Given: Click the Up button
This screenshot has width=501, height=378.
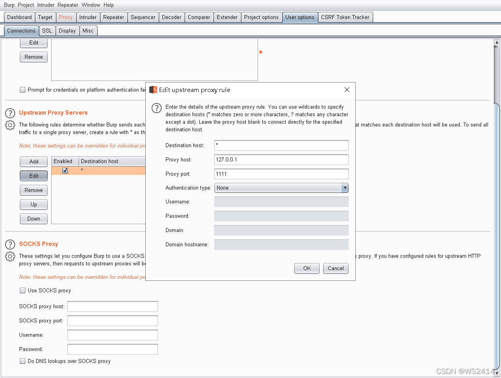Looking at the screenshot, I should pos(34,204).
